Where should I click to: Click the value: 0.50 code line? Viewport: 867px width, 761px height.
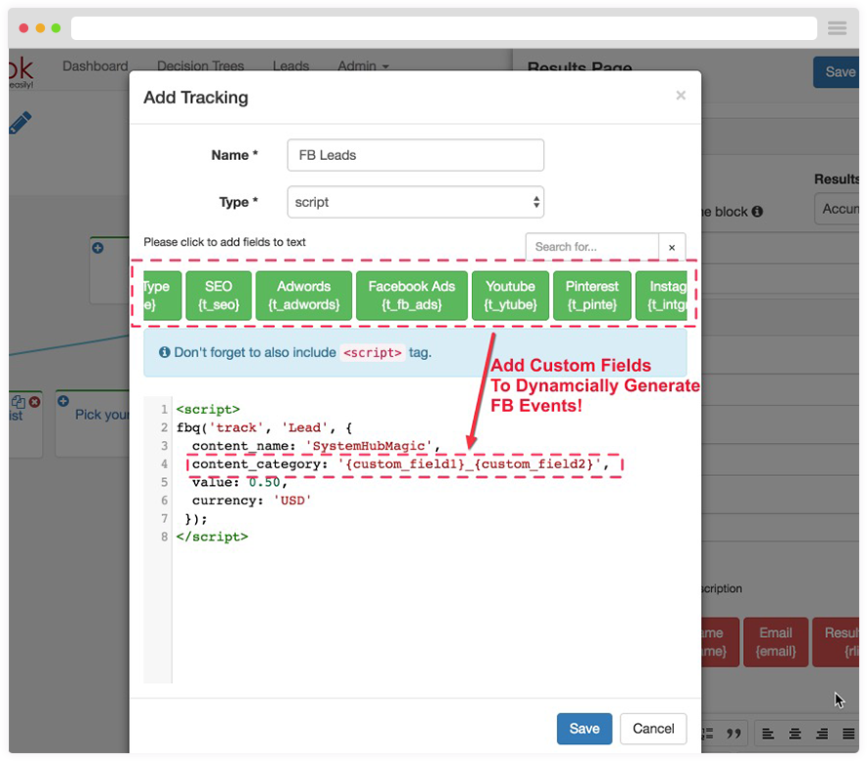(239, 482)
